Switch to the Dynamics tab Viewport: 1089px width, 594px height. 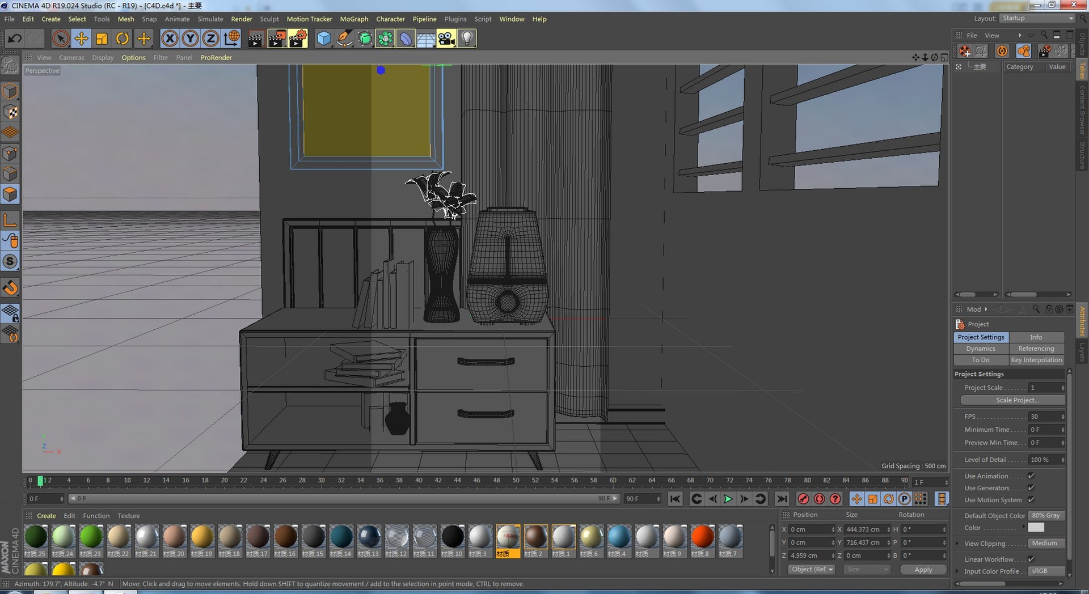point(981,349)
